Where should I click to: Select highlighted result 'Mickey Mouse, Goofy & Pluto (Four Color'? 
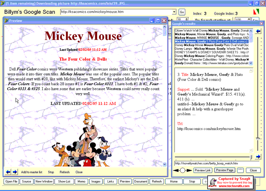point(212,41)
